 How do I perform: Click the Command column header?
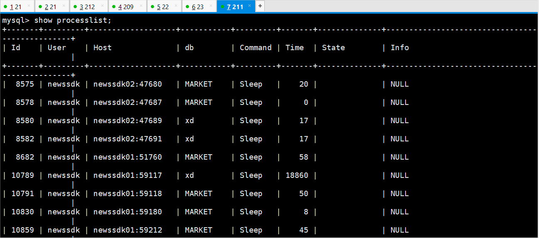[256, 48]
